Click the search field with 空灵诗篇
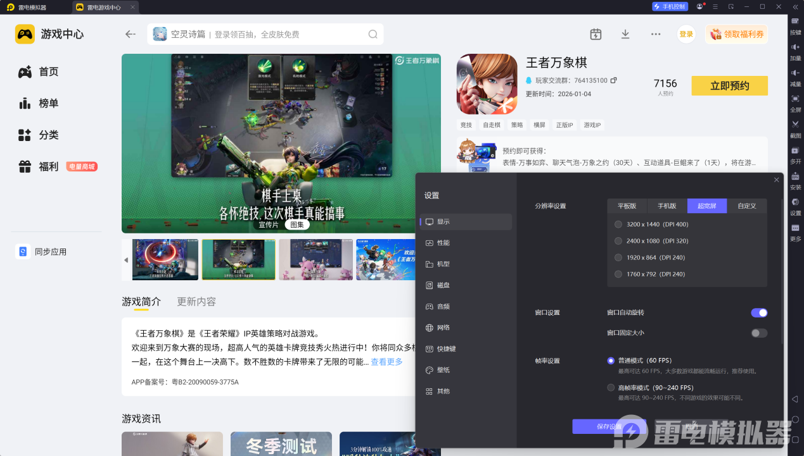The width and height of the screenshot is (804, 456). coord(265,34)
